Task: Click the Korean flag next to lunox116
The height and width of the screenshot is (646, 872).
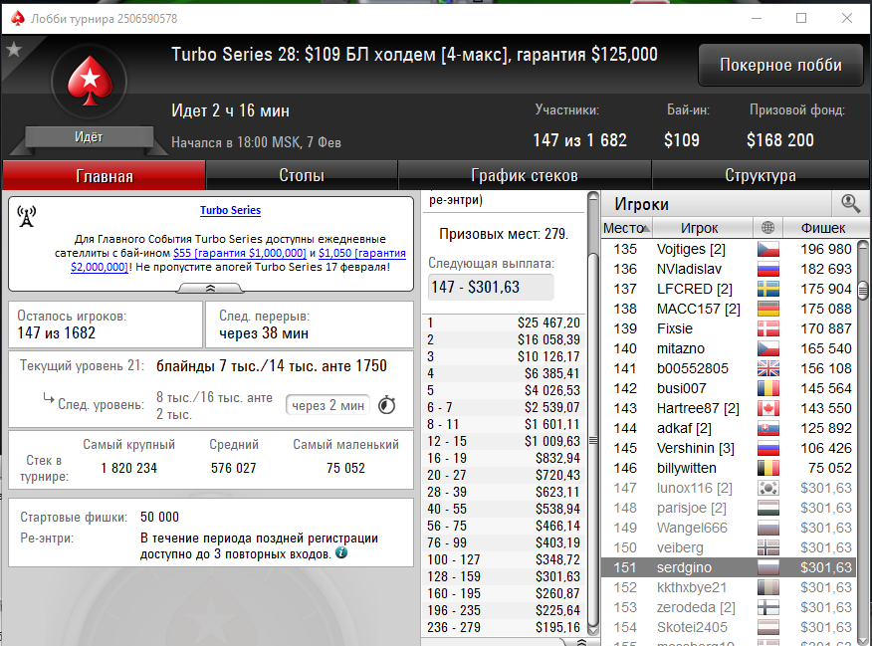Action: coord(768,488)
